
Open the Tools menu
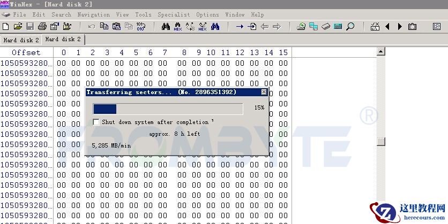[143, 14]
